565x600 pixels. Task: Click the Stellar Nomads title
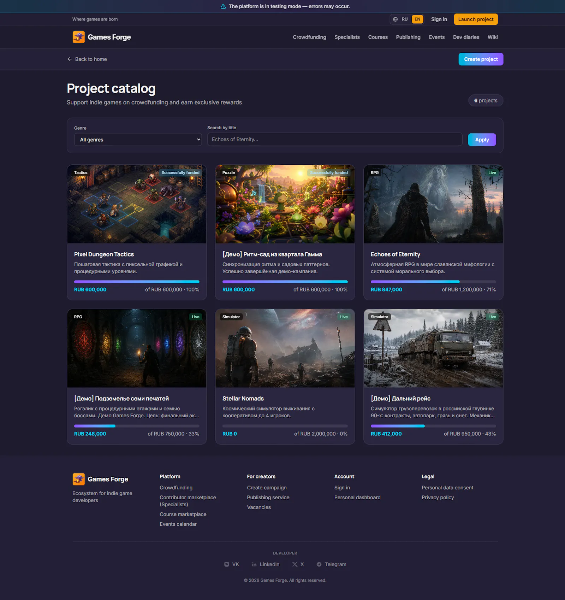coord(243,399)
